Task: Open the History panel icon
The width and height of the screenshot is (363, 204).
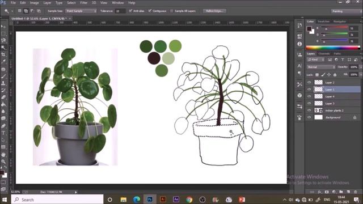Action: coord(299,25)
